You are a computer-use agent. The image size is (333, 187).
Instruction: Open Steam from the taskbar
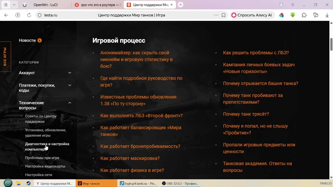tap(28, 183)
